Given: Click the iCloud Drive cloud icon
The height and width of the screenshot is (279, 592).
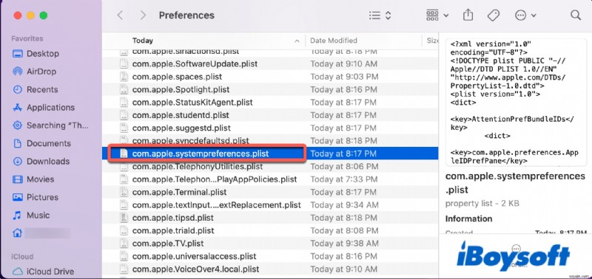Looking at the screenshot, I should click(x=17, y=272).
